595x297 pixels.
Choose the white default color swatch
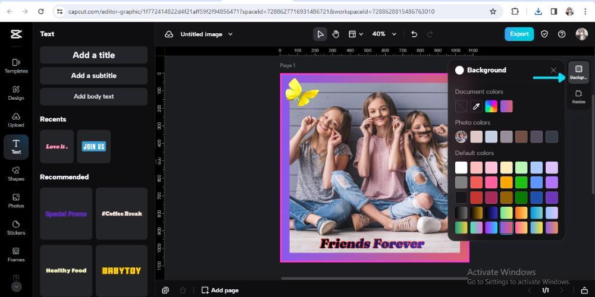click(461, 168)
